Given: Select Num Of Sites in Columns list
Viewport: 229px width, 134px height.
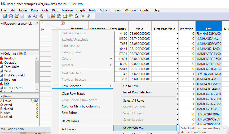Looking at the screenshot, I should (x=13, y=88).
